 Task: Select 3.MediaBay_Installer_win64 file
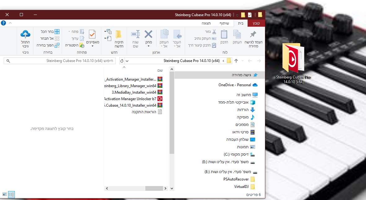click(137, 92)
